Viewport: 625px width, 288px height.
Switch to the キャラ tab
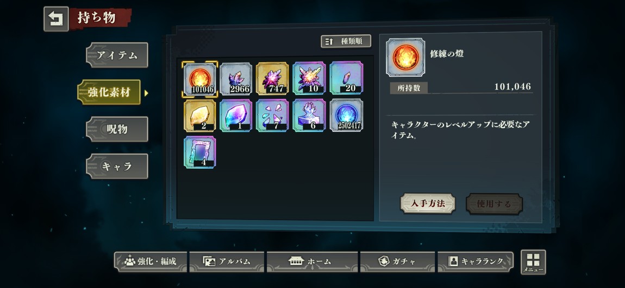tap(117, 167)
